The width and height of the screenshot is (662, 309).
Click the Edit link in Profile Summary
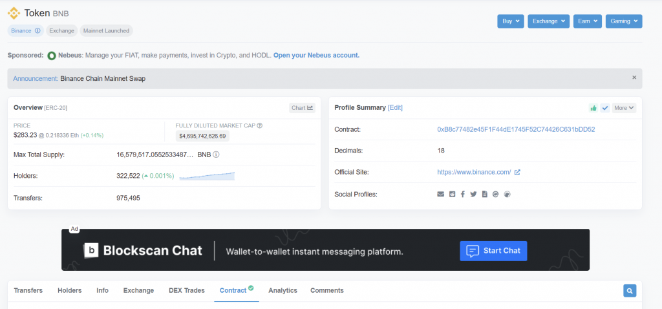click(x=395, y=108)
